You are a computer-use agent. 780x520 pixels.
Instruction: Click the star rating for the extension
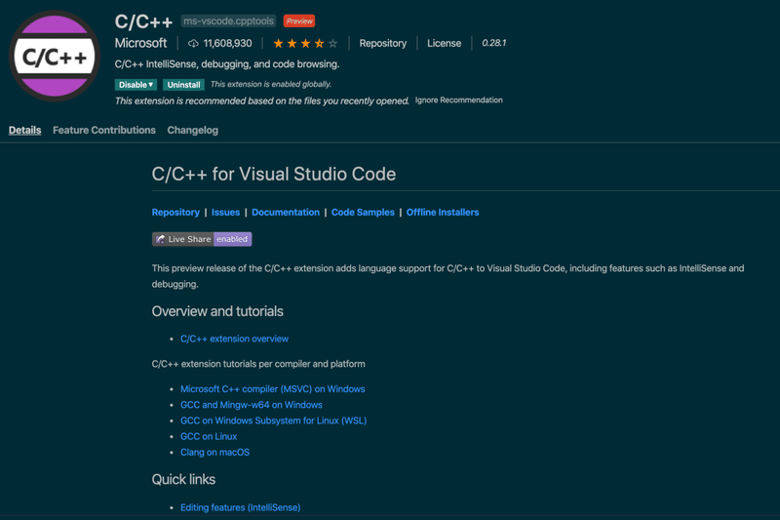(x=305, y=44)
